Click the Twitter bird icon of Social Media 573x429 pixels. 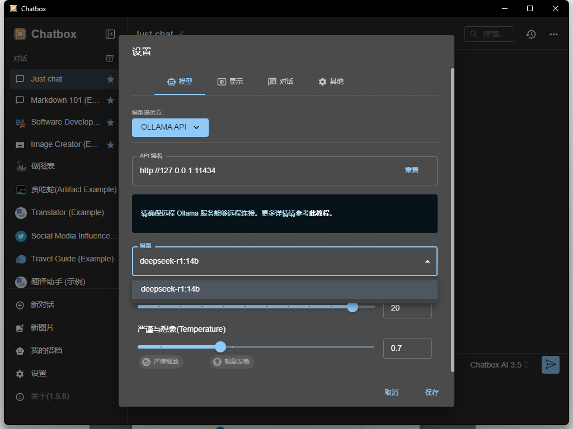(x=21, y=236)
